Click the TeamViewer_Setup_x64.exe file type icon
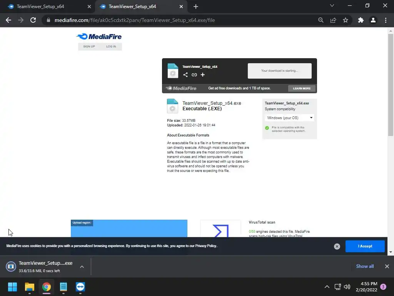394x296 pixels. coord(172,106)
